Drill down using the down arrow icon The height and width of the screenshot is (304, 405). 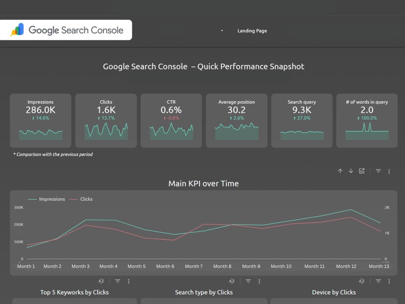(351, 171)
